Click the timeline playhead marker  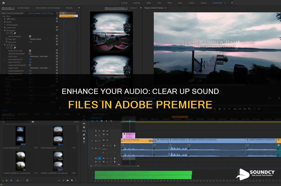click(x=130, y=121)
